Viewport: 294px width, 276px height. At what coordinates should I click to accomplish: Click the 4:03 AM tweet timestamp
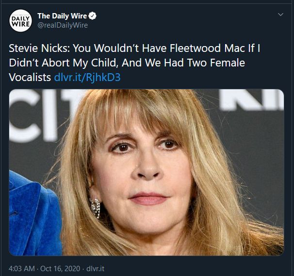click(21, 268)
